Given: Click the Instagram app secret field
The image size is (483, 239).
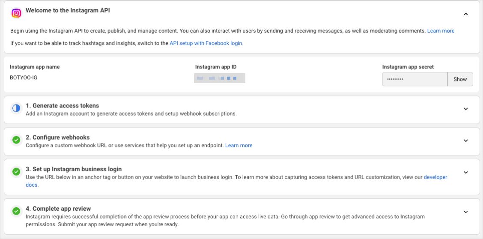Looking at the screenshot, I should coord(415,79).
